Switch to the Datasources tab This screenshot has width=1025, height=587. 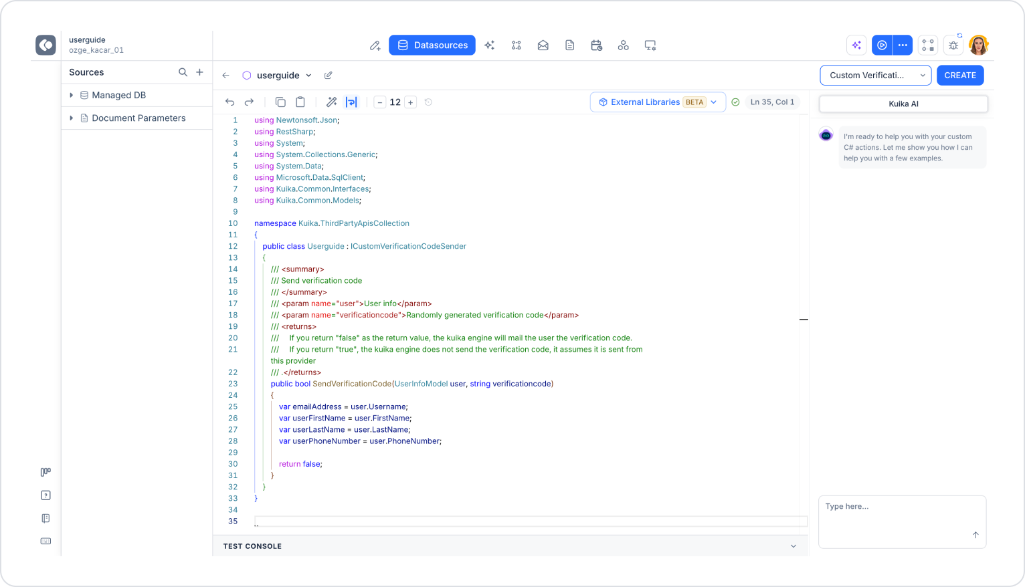click(432, 45)
